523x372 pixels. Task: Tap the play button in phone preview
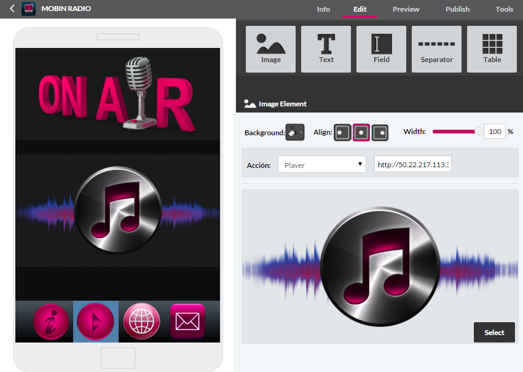95,322
